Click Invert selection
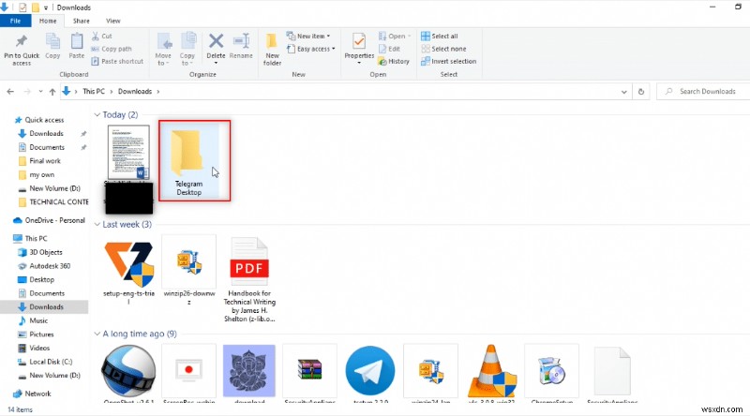 click(449, 61)
